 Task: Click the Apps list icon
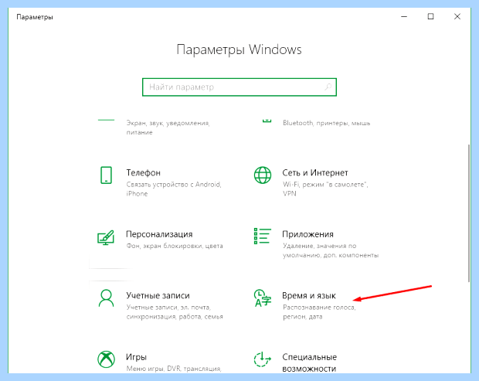click(x=263, y=236)
